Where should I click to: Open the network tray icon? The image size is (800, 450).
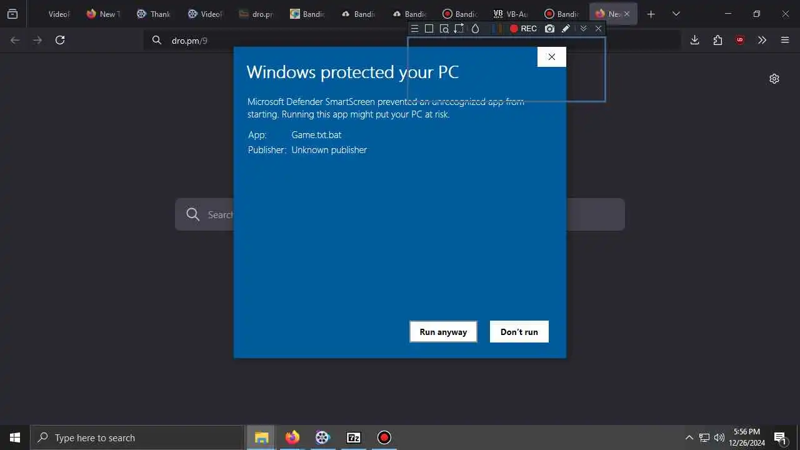pyautogui.click(x=704, y=437)
